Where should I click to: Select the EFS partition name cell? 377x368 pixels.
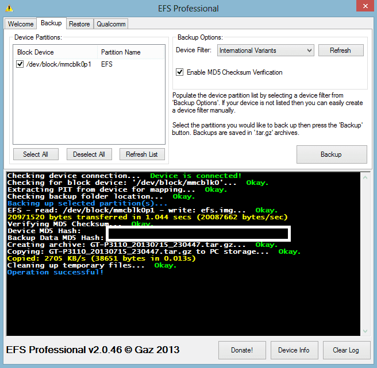click(107, 64)
